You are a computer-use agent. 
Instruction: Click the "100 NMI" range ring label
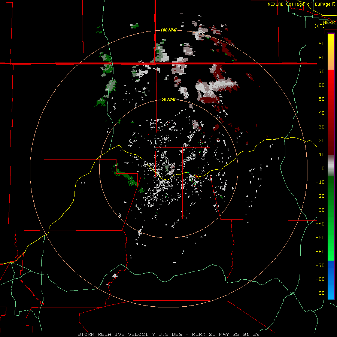[x=169, y=30]
